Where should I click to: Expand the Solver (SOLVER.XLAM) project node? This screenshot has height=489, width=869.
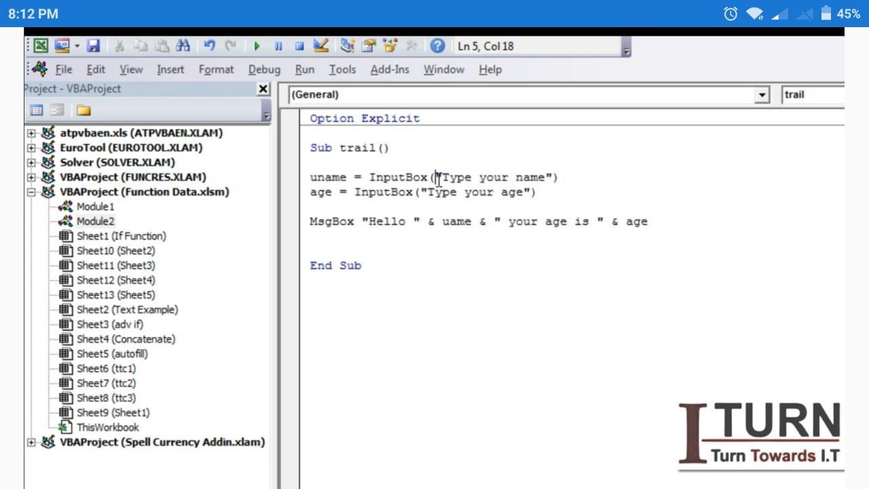(31, 162)
